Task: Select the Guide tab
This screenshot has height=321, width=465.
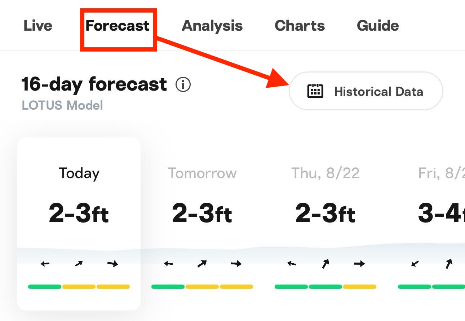Action: (378, 26)
